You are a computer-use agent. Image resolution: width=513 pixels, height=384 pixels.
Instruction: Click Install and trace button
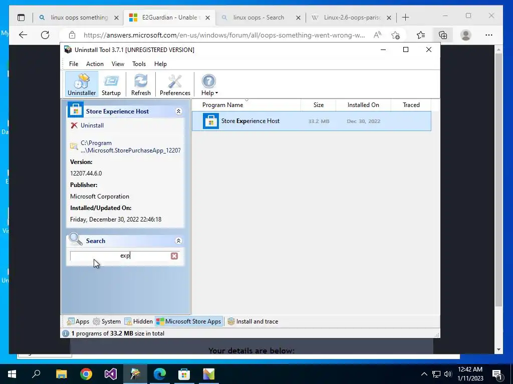click(252, 321)
